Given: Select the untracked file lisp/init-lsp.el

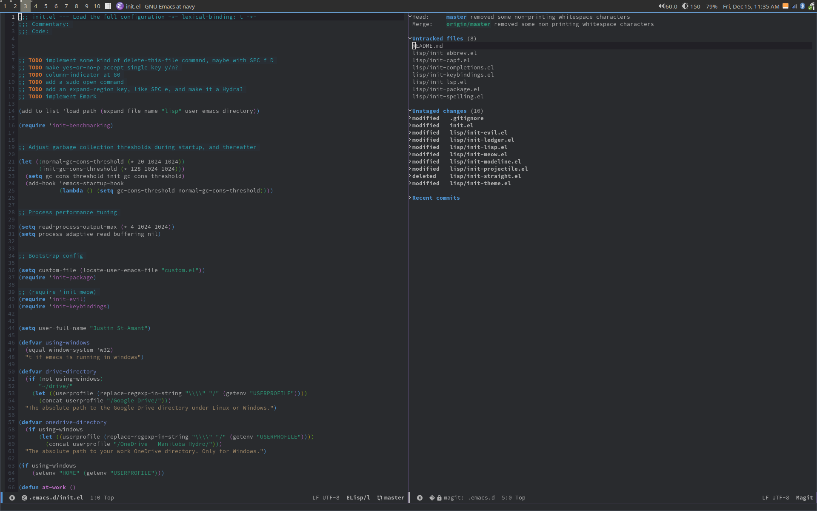Looking at the screenshot, I should click(439, 82).
